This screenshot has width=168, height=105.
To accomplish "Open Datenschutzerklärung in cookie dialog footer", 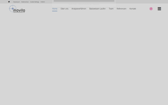I will tap(85, 4).
